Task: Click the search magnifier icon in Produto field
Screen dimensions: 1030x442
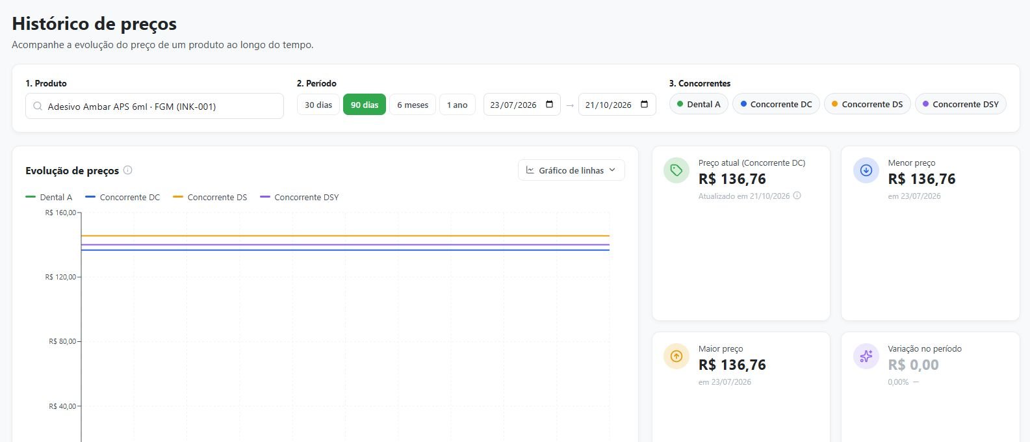Action: point(38,106)
